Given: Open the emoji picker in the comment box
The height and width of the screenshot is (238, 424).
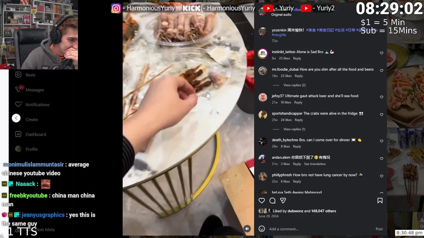Looking at the screenshot, I should pos(262,229).
